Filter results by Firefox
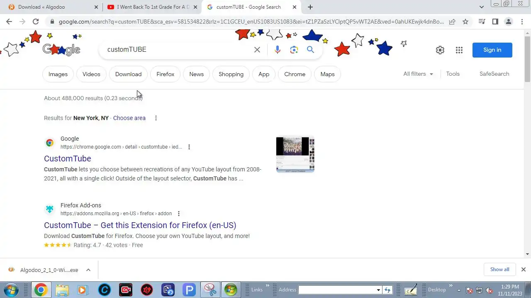Viewport: 531px width, 298px height. (x=166, y=74)
